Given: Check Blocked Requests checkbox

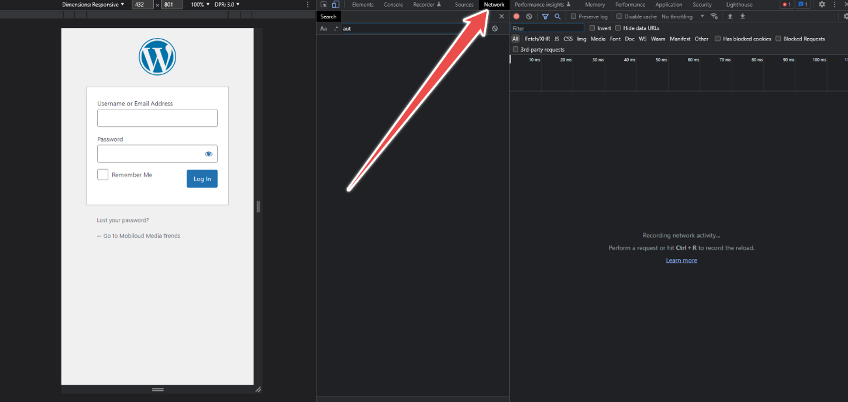Looking at the screenshot, I should point(778,39).
